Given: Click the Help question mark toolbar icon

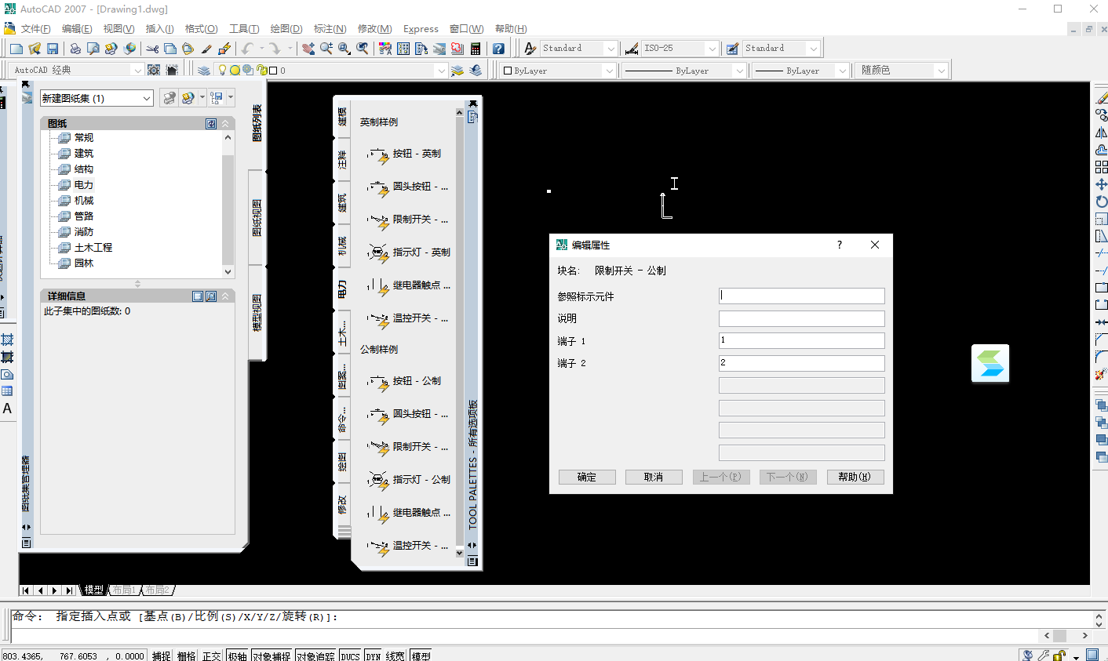Looking at the screenshot, I should pos(498,49).
